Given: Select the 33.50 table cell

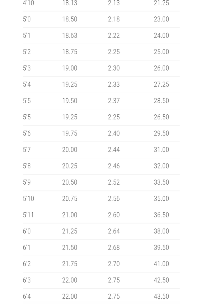Looking at the screenshot, I should (161, 182).
